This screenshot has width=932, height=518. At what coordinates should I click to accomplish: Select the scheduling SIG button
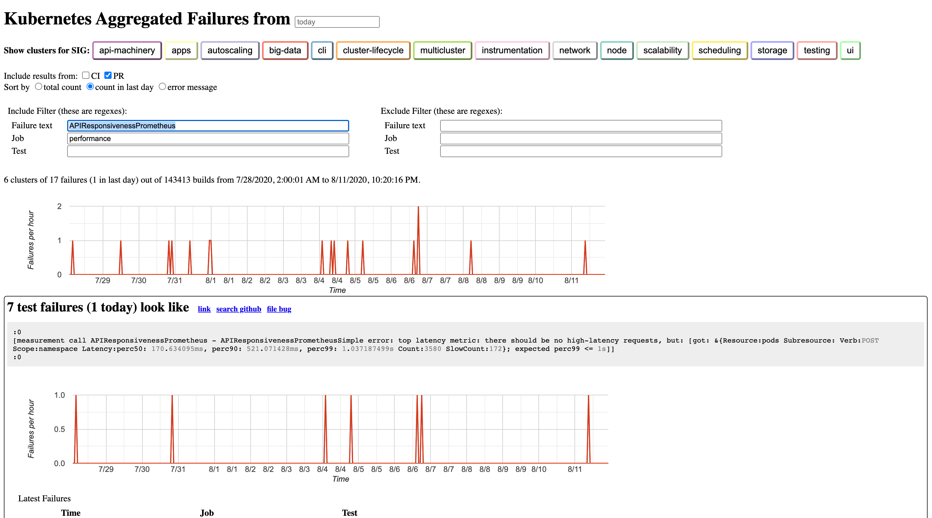click(720, 50)
